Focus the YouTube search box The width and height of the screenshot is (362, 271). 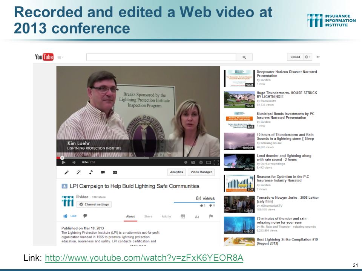click(161, 57)
